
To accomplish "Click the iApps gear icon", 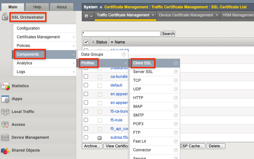I will click(5, 99).
